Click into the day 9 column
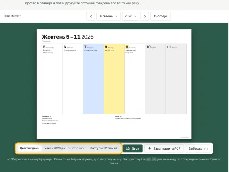 click(x=135, y=79)
